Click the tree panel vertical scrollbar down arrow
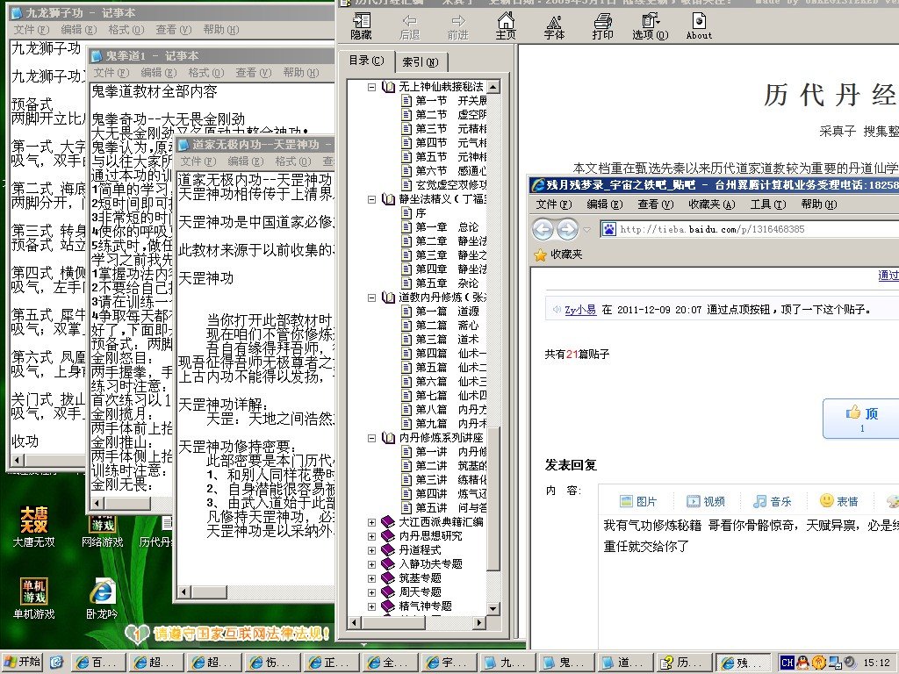Image resolution: width=899 pixels, height=674 pixels. (493, 609)
